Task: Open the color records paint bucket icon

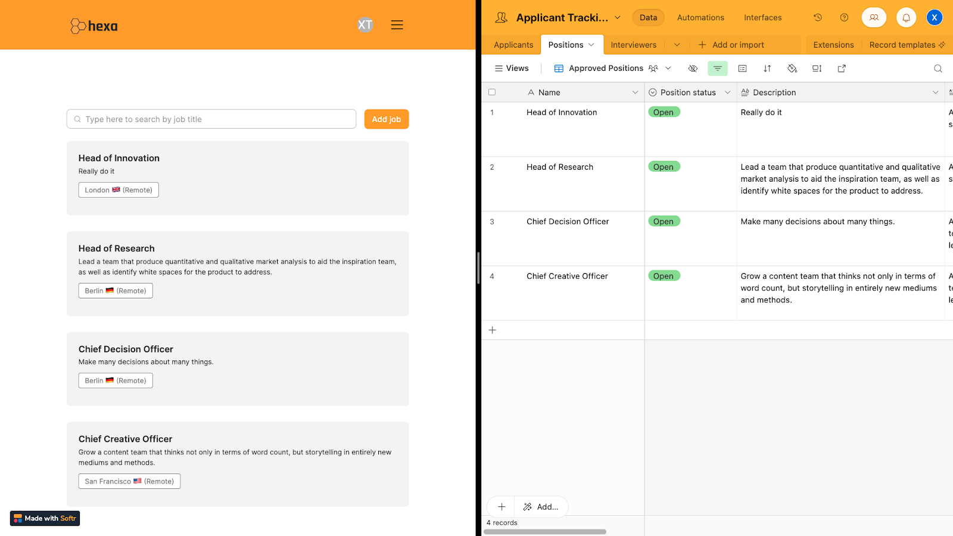Action: click(x=792, y=68)
